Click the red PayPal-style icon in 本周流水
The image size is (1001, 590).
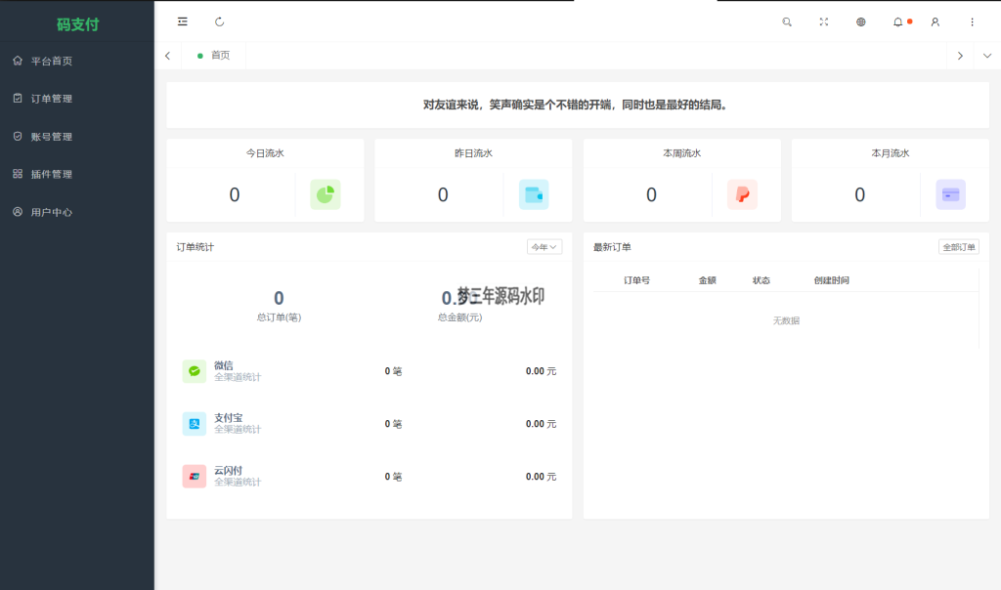coord(742,194)
